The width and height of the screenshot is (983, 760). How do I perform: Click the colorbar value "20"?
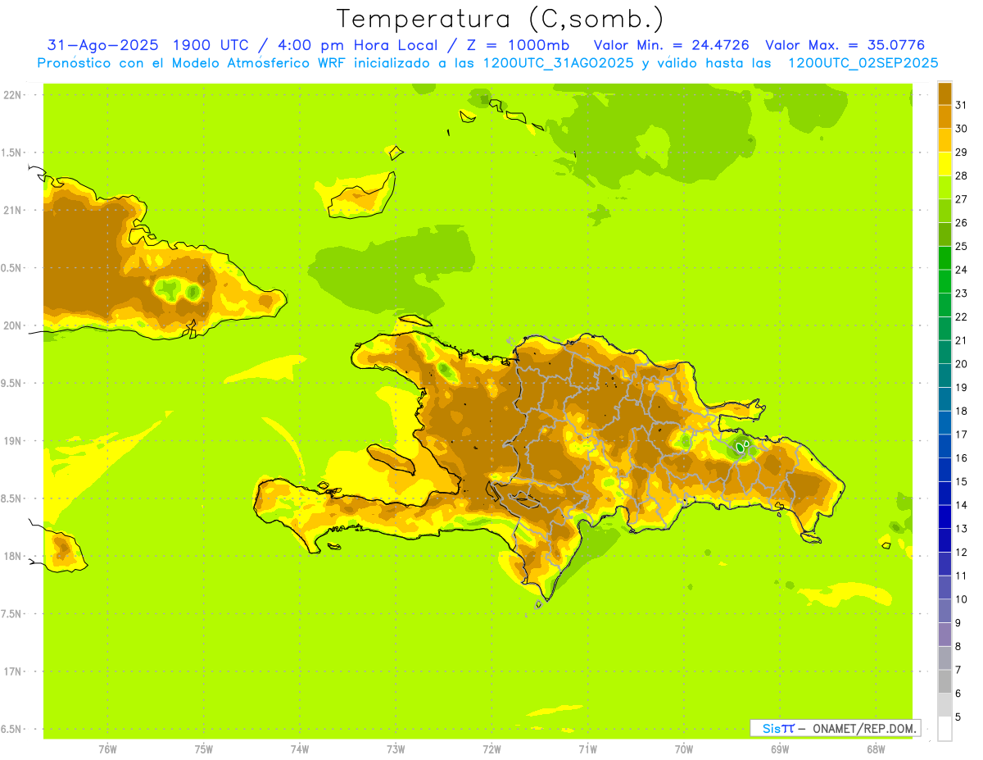[962, 364]
